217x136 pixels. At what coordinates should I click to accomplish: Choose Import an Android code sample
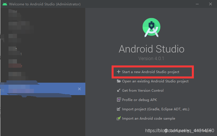coord(148,119)
